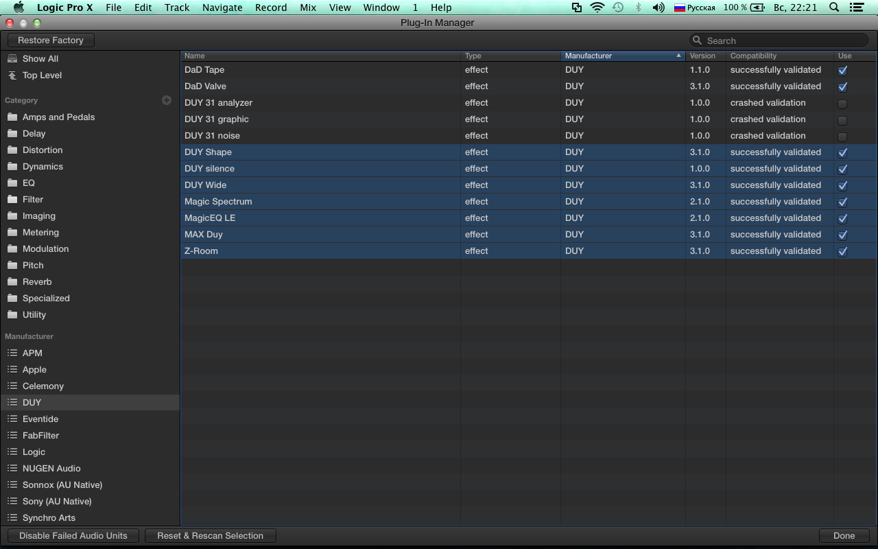The width and height of the screenshot is (878, 549).
Task: Uncheck Use for DaD Valve
Action: click(842, 86)
